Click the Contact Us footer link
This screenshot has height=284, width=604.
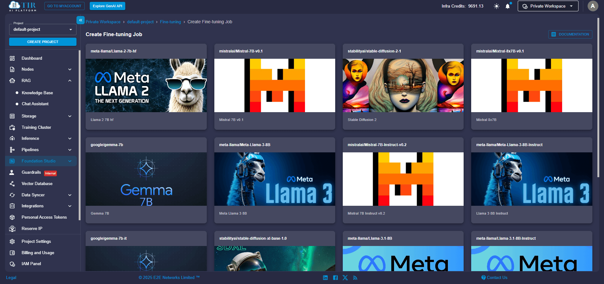494,278
